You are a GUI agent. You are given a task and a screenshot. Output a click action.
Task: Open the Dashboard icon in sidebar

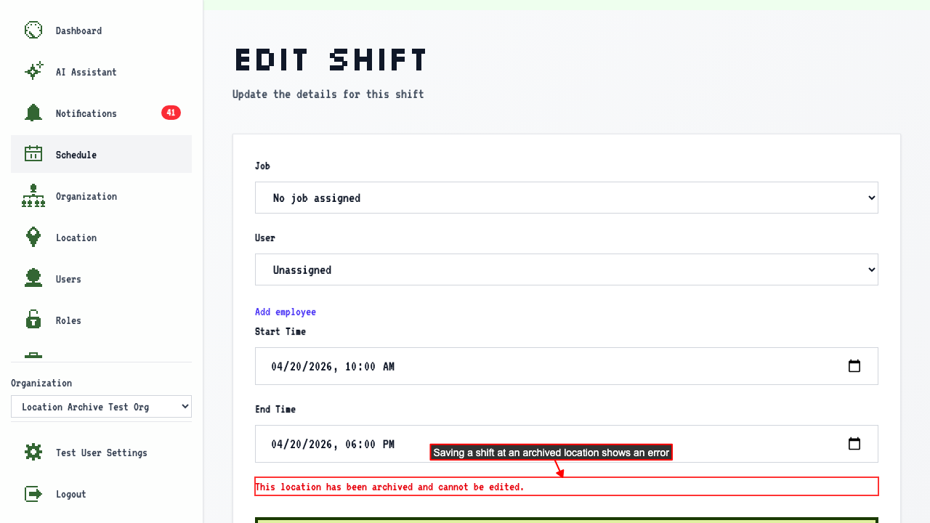coord(33,31)
